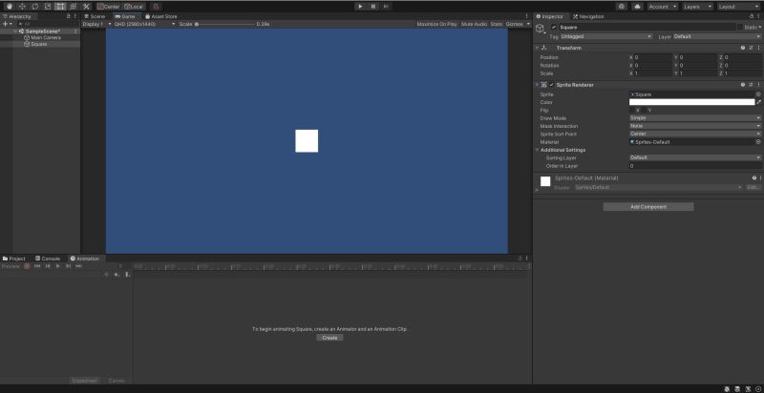Toggle the Square object active checkbox

coord(554,28)
